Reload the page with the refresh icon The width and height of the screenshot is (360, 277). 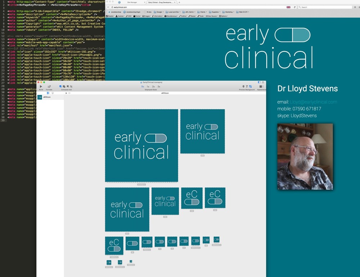point(294,7)
